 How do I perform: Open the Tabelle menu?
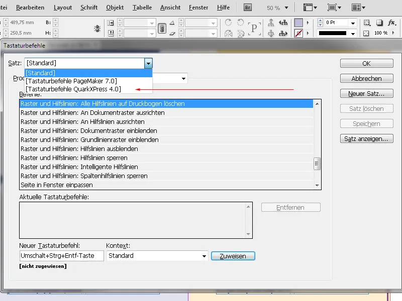142,8
